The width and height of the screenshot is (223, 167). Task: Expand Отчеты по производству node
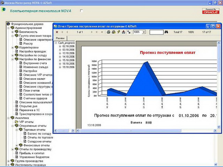pyautogui.click(x=13, y=149)
